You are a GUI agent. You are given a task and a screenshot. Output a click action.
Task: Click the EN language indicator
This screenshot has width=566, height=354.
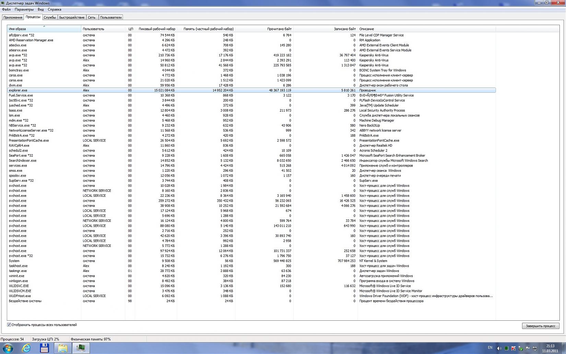(x=490, y=347)
